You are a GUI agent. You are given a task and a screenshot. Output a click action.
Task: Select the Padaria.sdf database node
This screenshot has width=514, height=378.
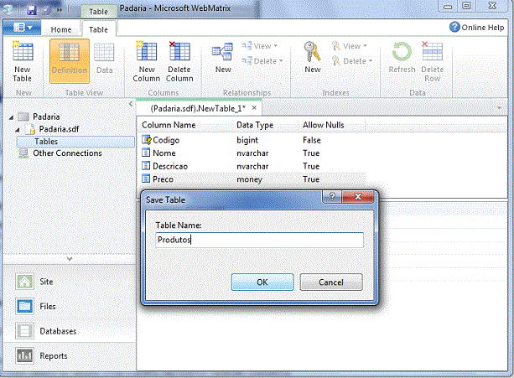point(59,129)
